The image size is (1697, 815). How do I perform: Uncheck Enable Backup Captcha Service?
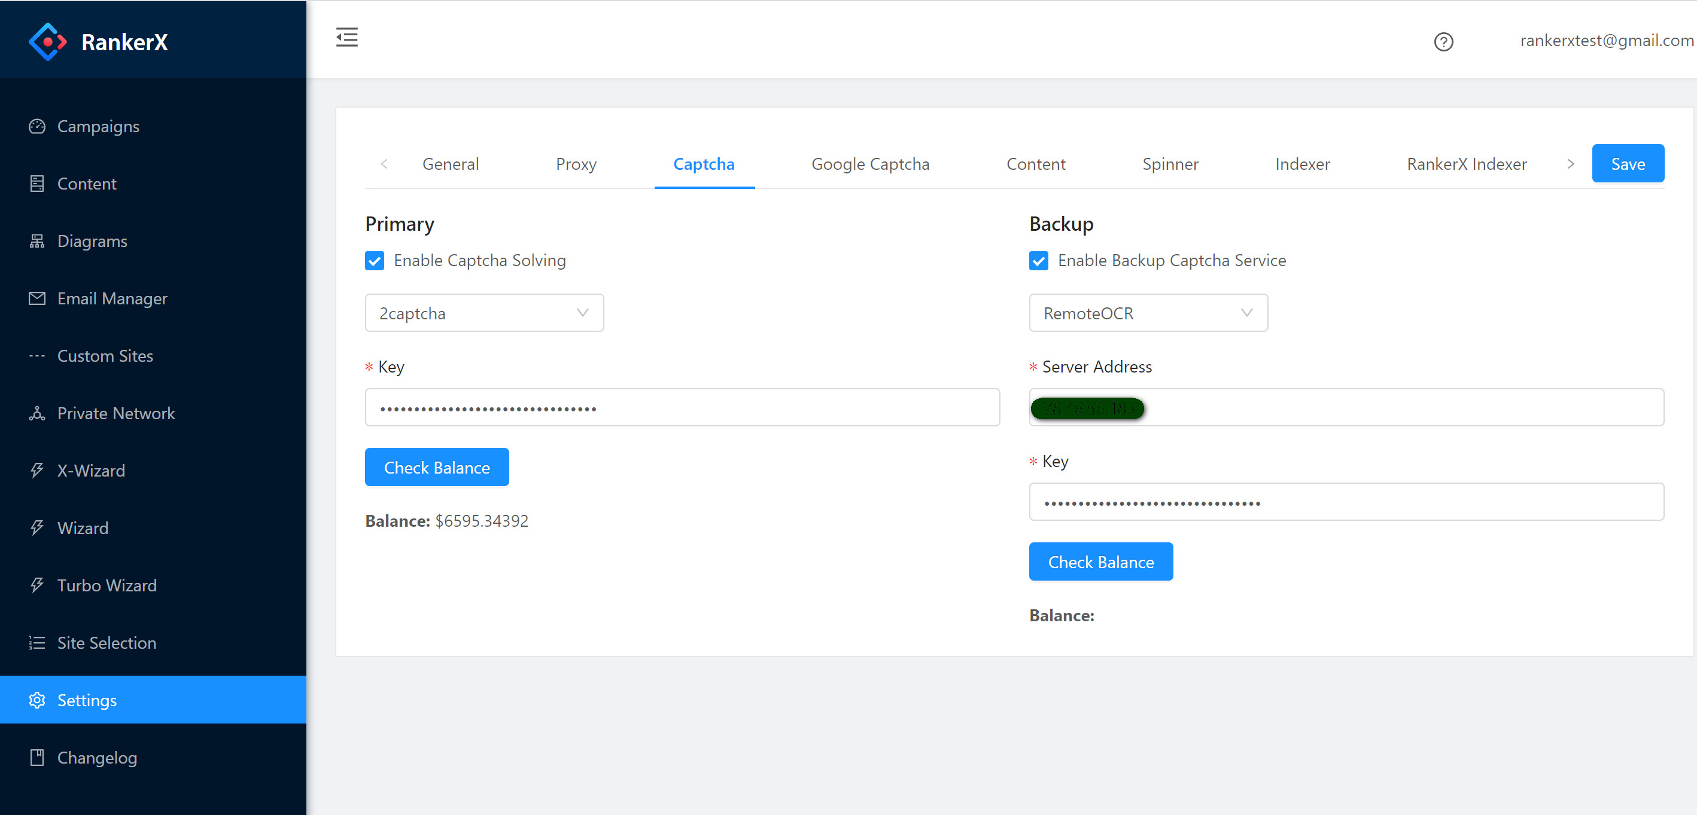tap(1038, 261)
